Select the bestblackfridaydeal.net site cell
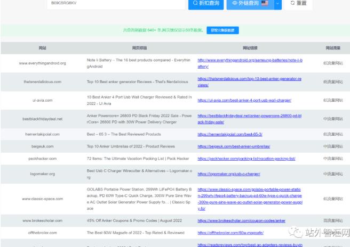The height and width of the screenshot is (247, 350). 42,119
